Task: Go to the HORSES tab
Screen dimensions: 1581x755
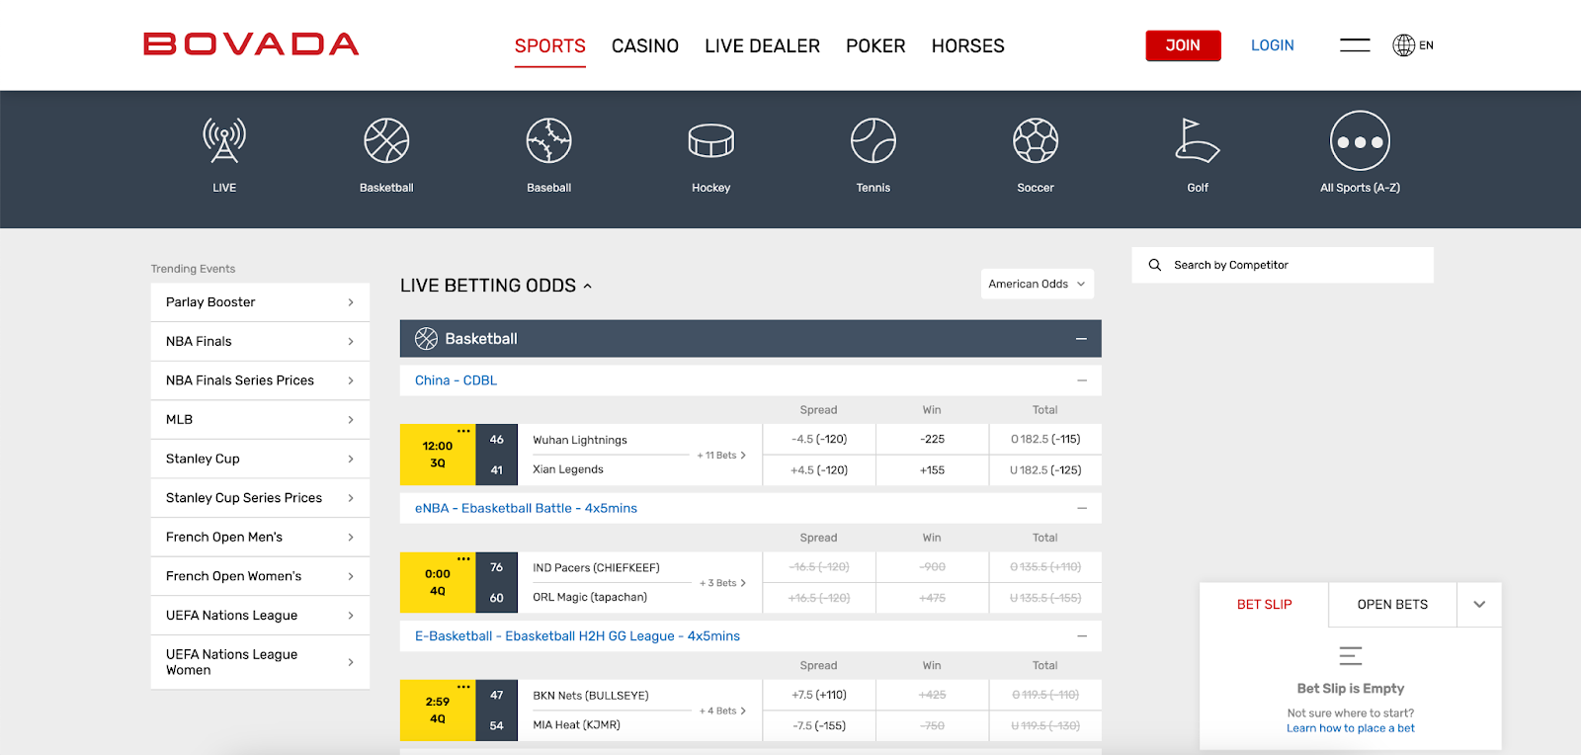Action: pos(967,46)
